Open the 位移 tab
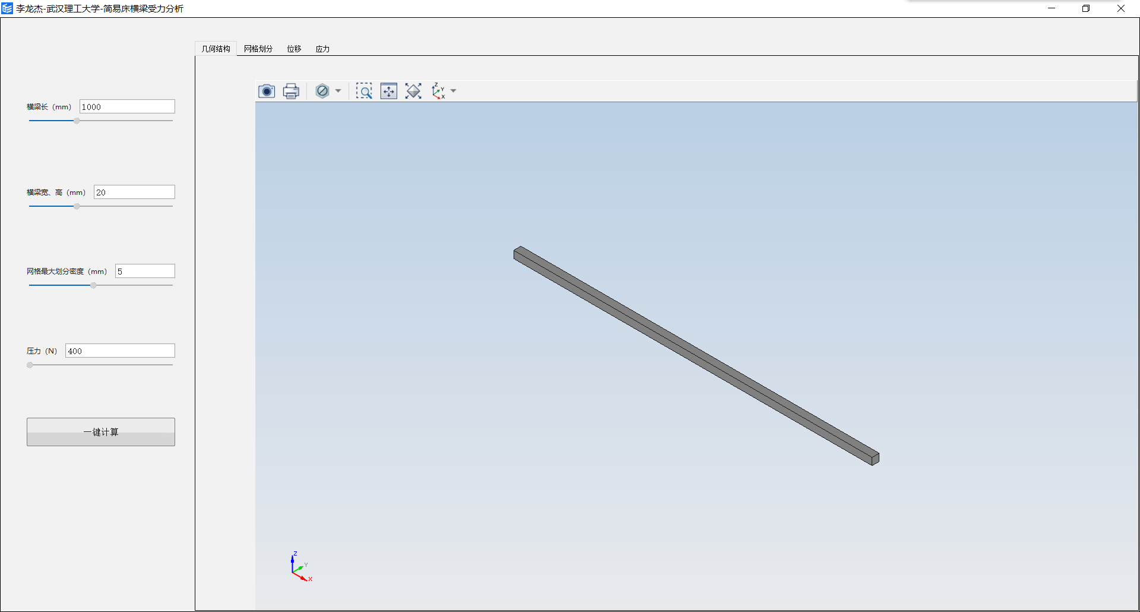This screenshot has height=612, width=1140. coord(294,49)
